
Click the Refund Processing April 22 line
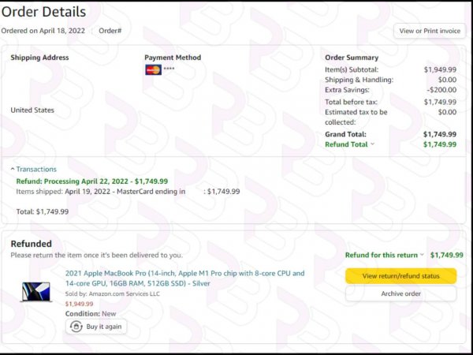92,181
